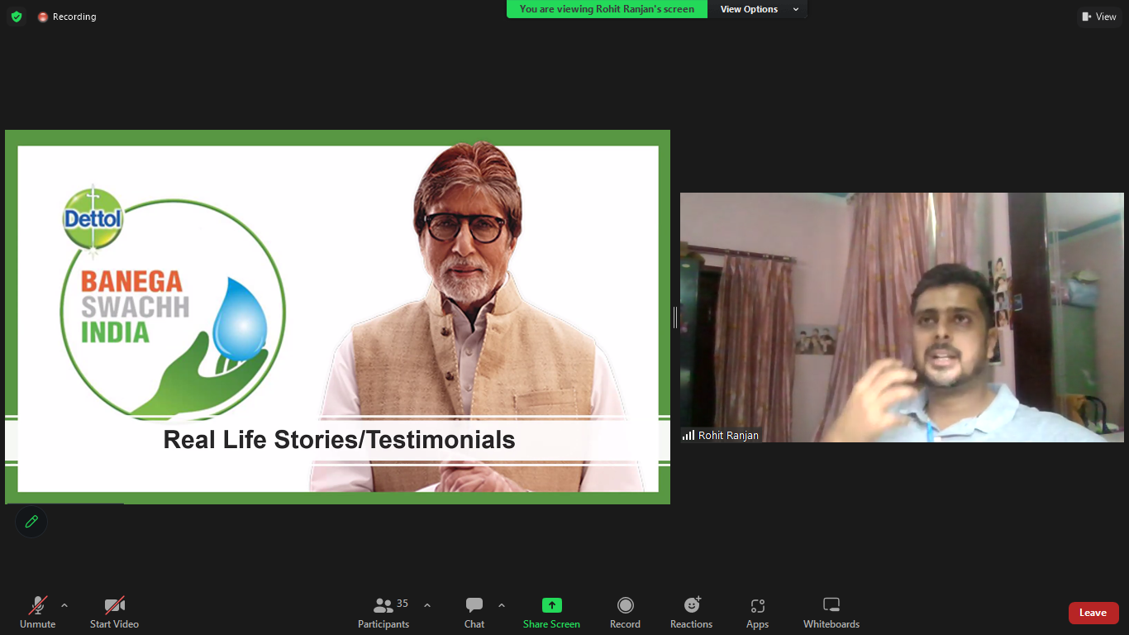Viewport: 1129px width, 635px height.
Task: Click the Record button
Action: click(625, 613)
